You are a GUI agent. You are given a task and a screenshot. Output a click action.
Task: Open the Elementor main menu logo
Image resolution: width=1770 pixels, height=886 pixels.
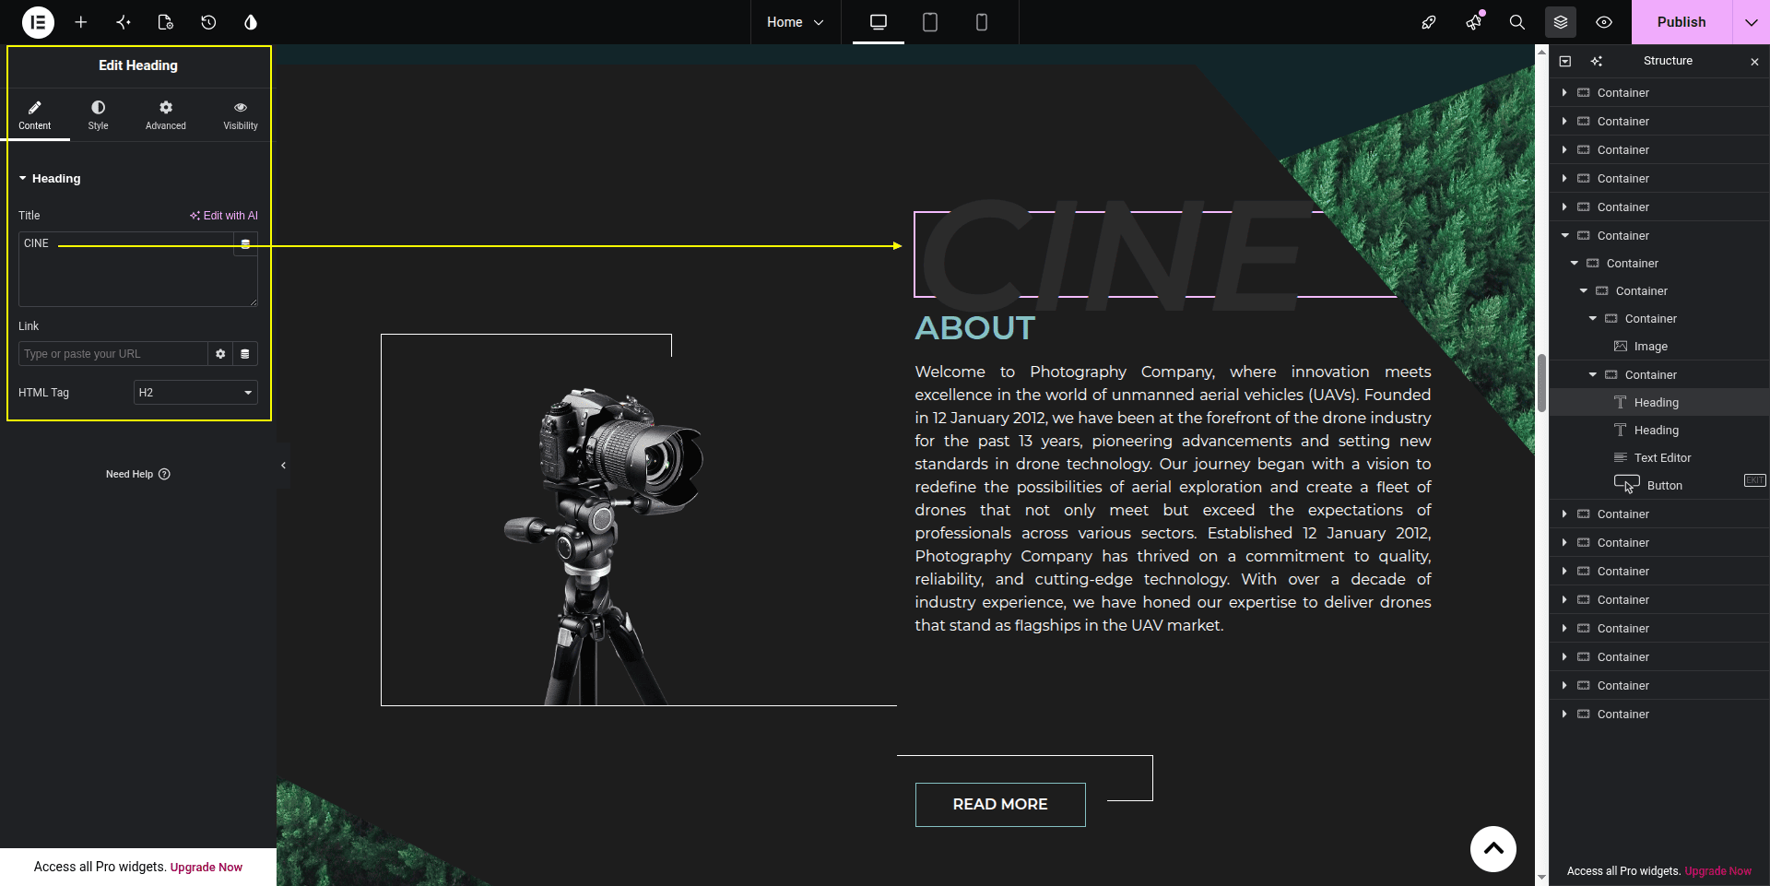tap(38, 22)
